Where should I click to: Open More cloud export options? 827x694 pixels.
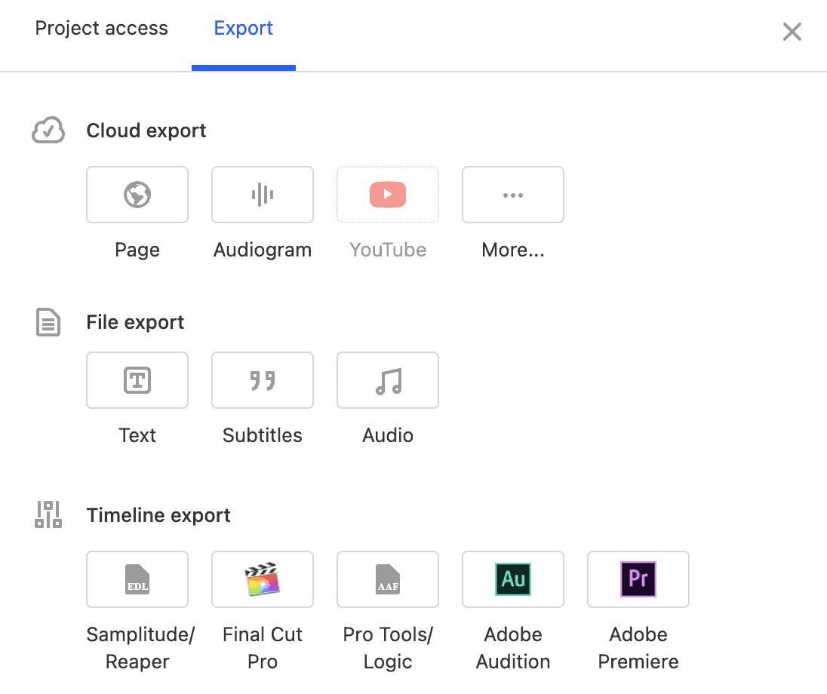tap(513, 195)
